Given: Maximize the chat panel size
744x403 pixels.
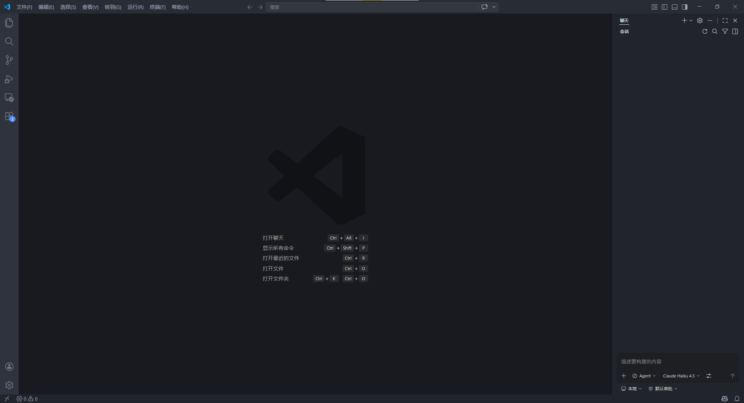Looking at the screenshot, I should click(x=725, y=21).
